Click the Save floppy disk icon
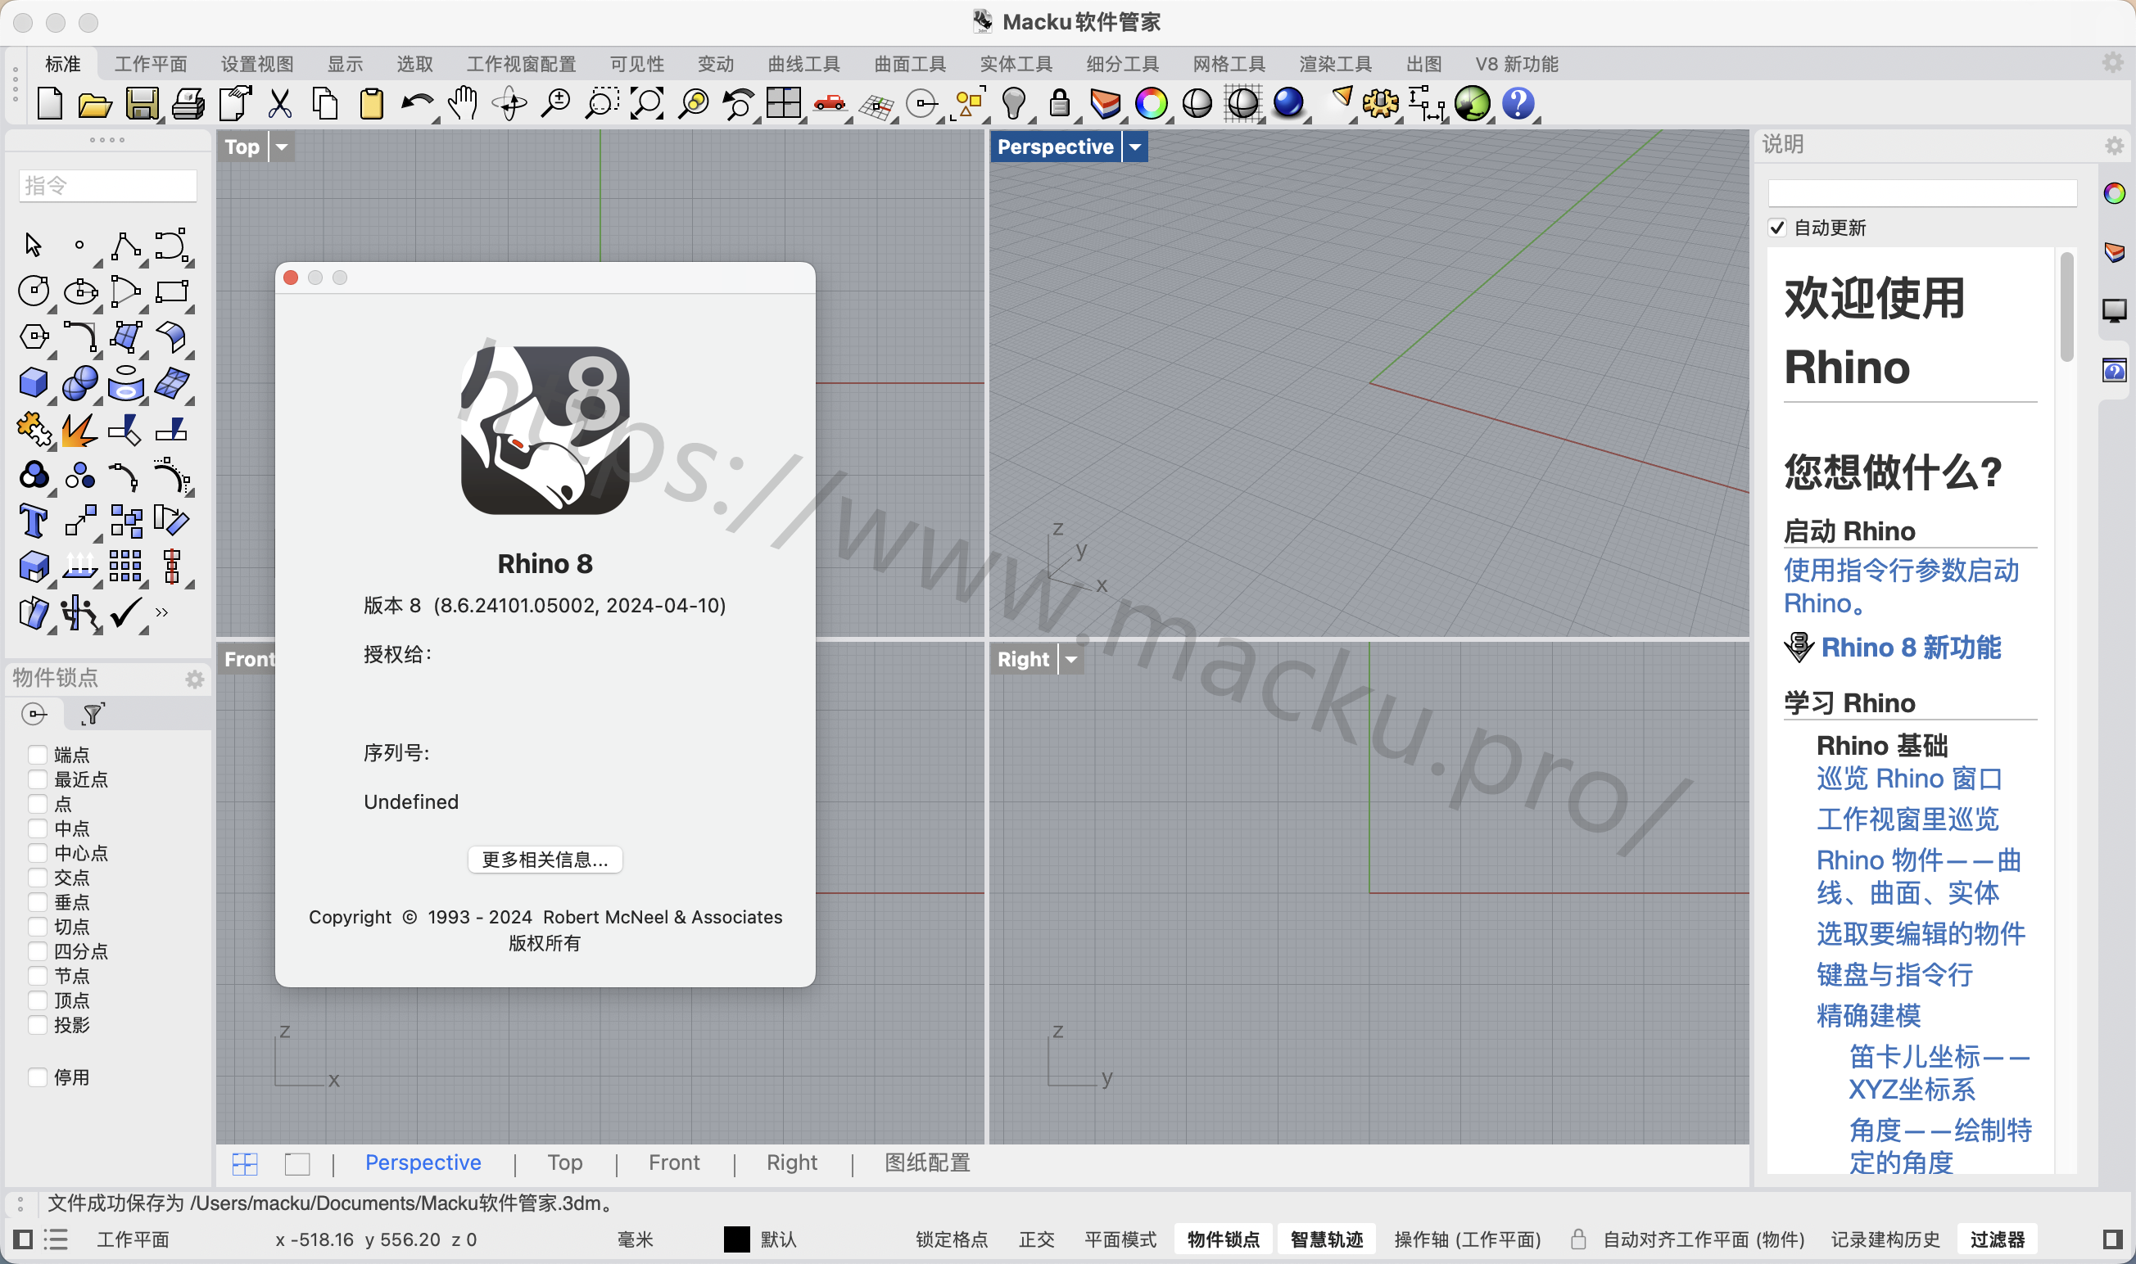Screen dimensions: 2136x1264 (x=143, y=104)
